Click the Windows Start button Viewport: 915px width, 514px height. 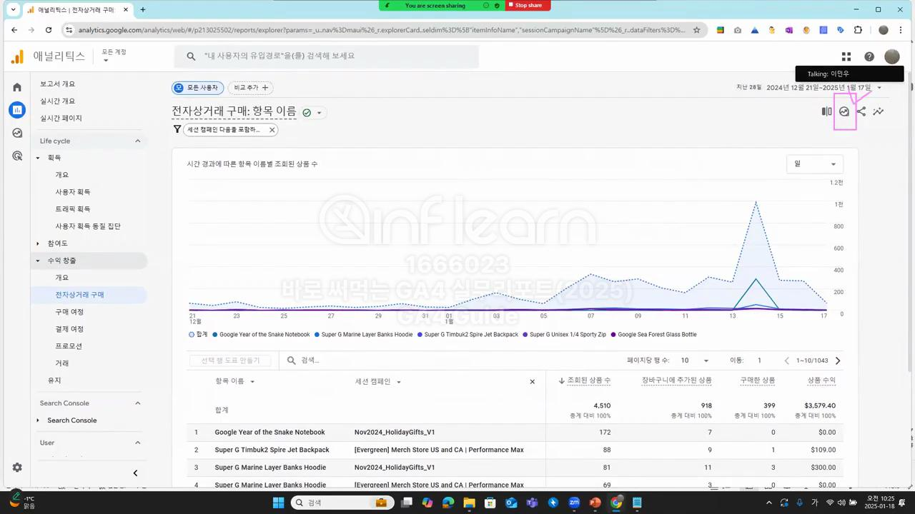(278, 503)
